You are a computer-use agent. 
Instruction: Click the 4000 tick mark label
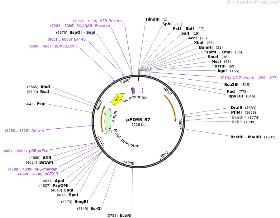tap(129, 163)
